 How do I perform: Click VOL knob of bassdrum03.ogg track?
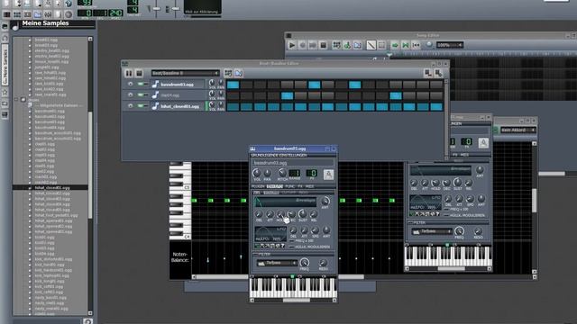pos(212,83)
